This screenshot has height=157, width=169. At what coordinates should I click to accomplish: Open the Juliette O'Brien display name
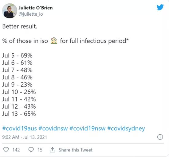point(36,8)
